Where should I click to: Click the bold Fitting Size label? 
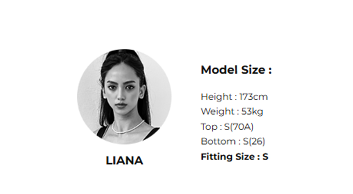228,157
